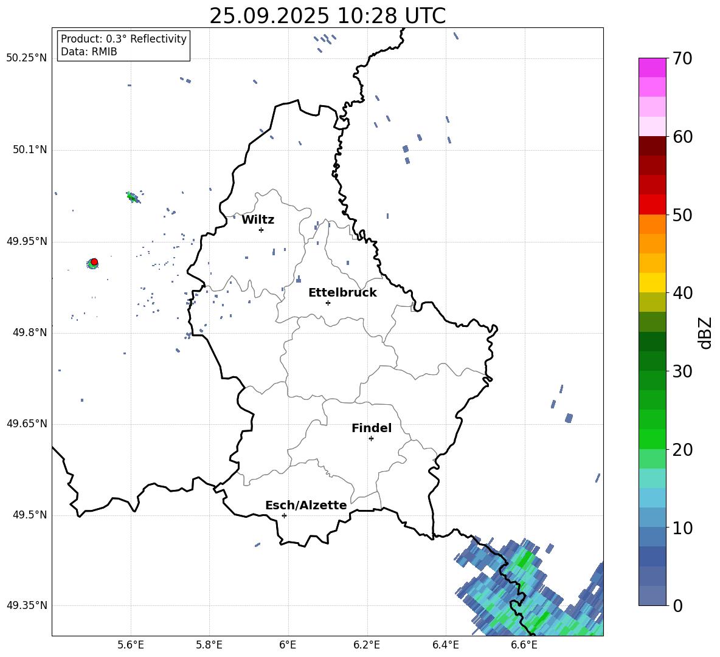Click the 50.25°N latitude label
The width and height of the screenshot is (720, 657).
pyautogui.click(x=27, y=58)
